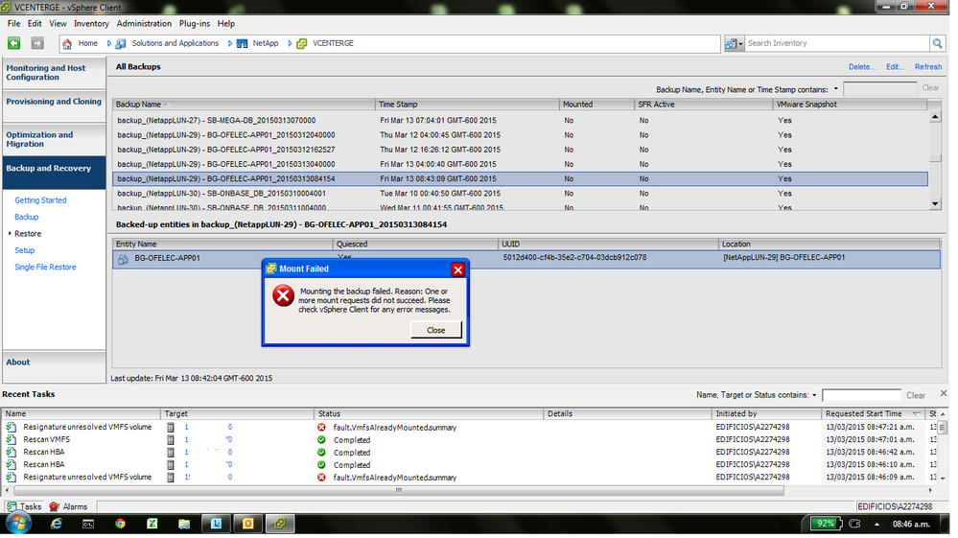Open the Edit menu
Screen dimensions: 958x538
pos(35,24)
